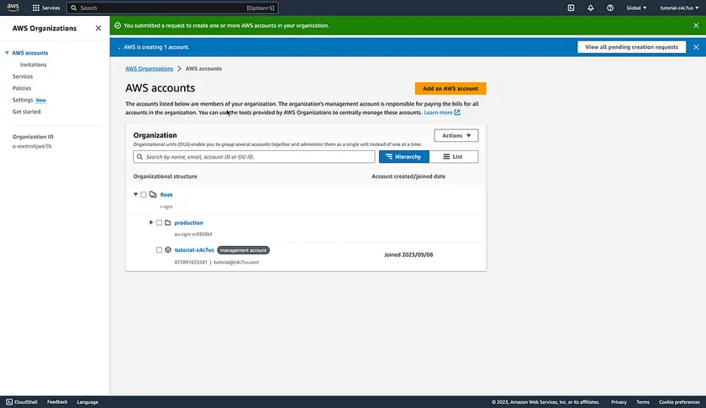Click the Joined 2023/09/08 date
The height and width of the screenshot is (408, 706).
pos(408,254)
